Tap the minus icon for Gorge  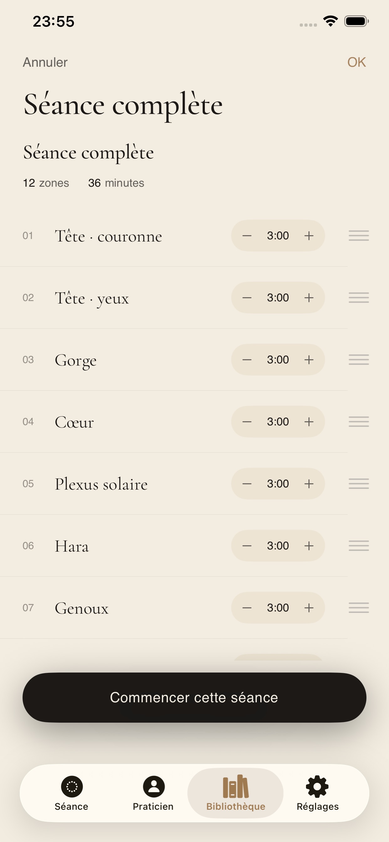pyautogui.click(x=247, y=360)
